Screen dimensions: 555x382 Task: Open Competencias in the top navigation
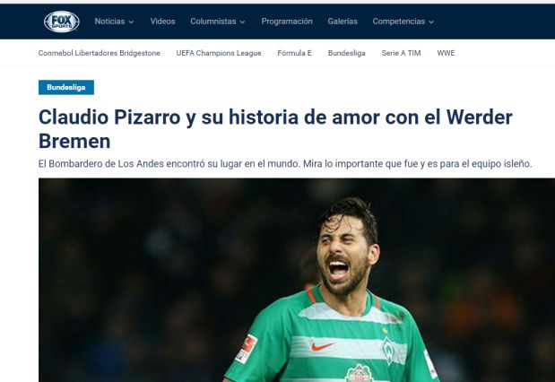click(x=399, y=22)
